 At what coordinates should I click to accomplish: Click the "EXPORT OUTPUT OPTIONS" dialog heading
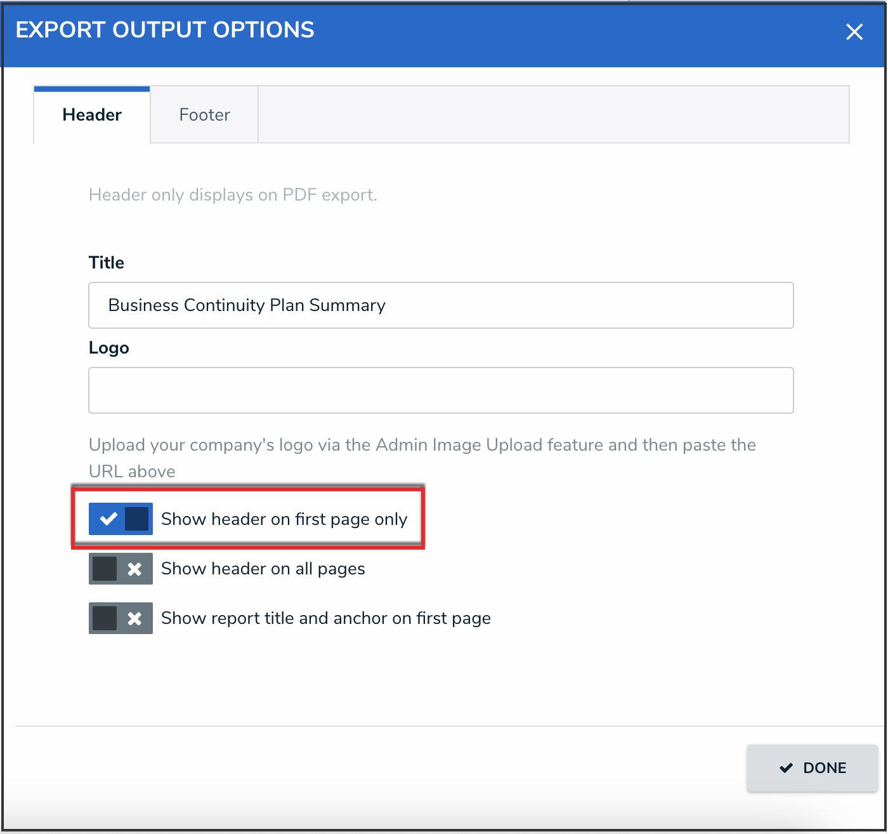[165, 30]
